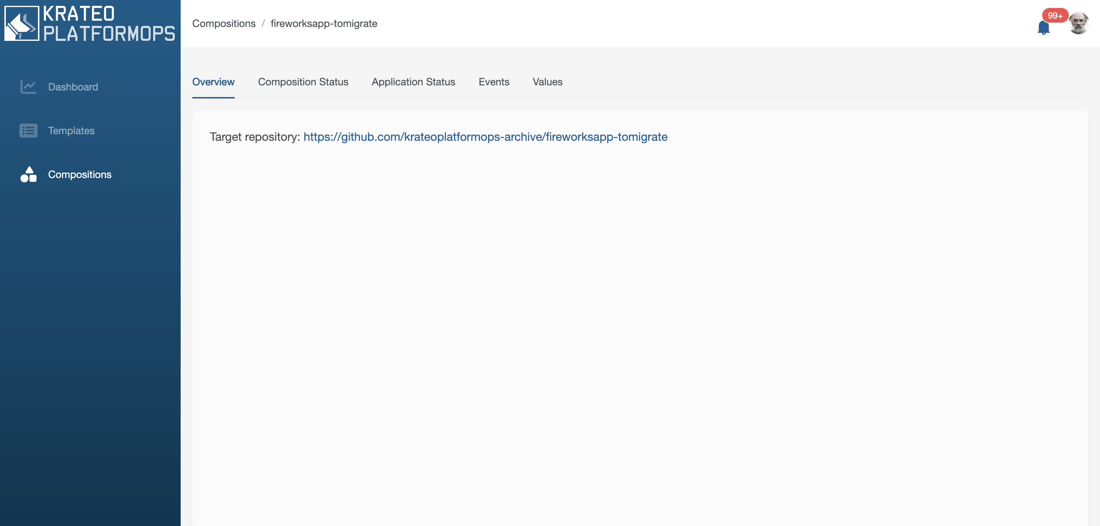The width and height of the screenshot is (1100, 526).
Task: Switch to the Composition Status tab
Action: click(x=303, y=82)
